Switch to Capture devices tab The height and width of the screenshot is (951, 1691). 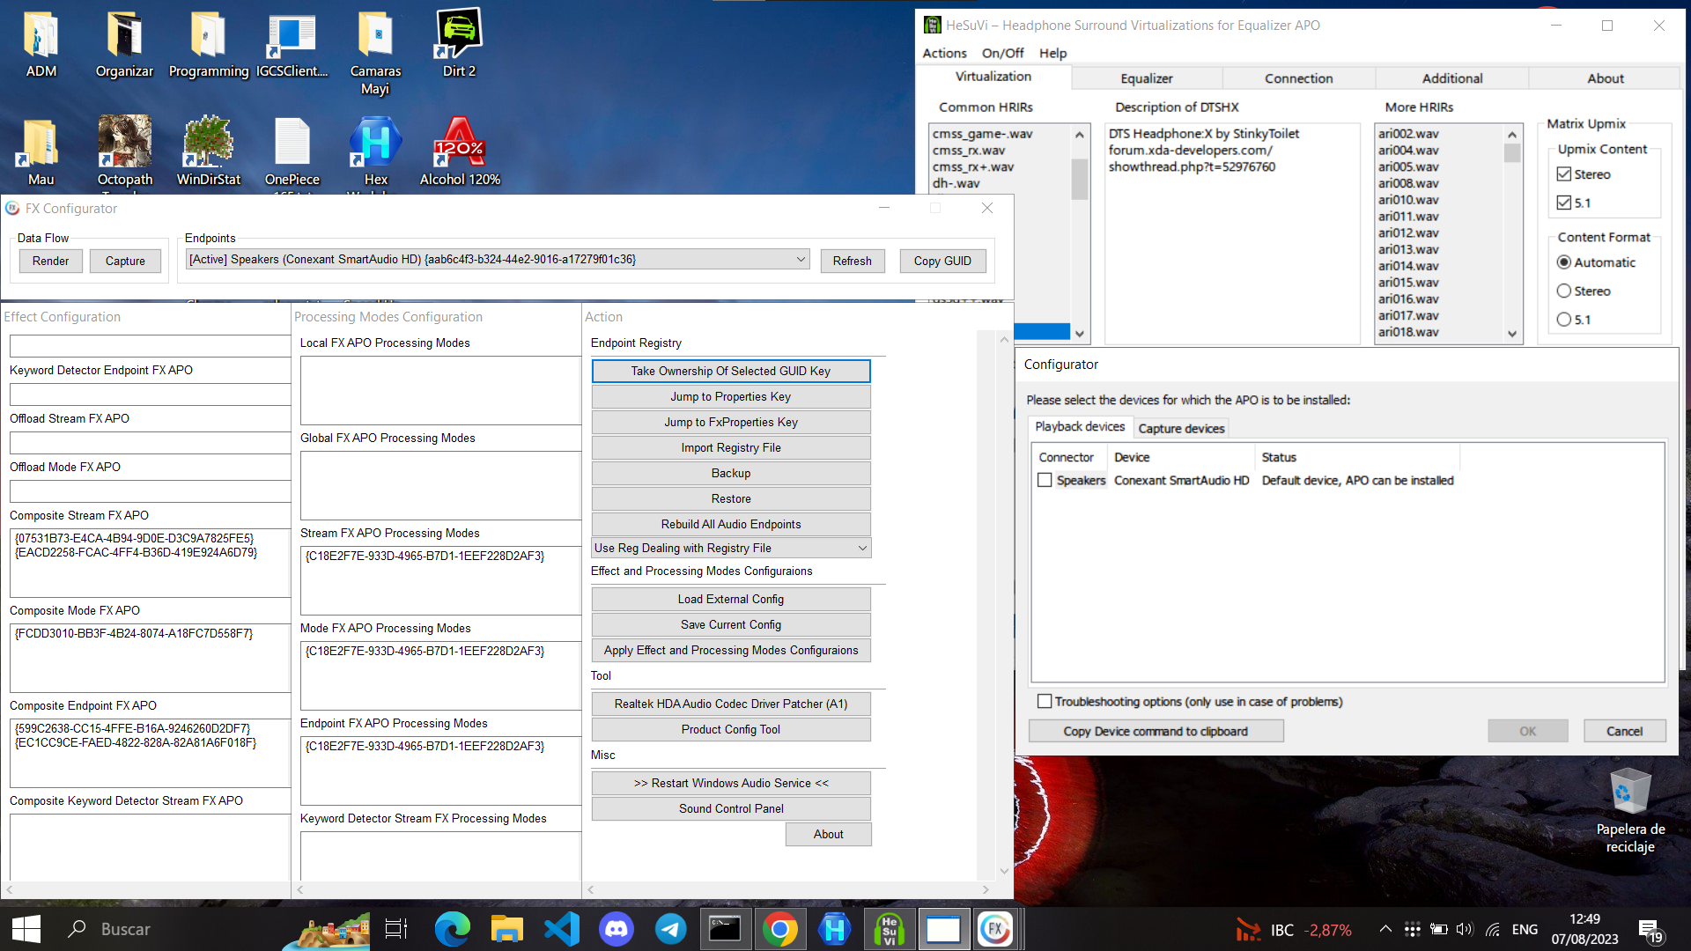pyautogui.click(x=1181, y=428)
